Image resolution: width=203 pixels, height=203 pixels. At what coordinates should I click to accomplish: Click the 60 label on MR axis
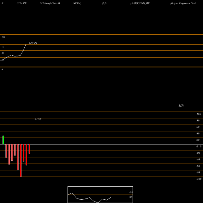(x=198, y=127)
